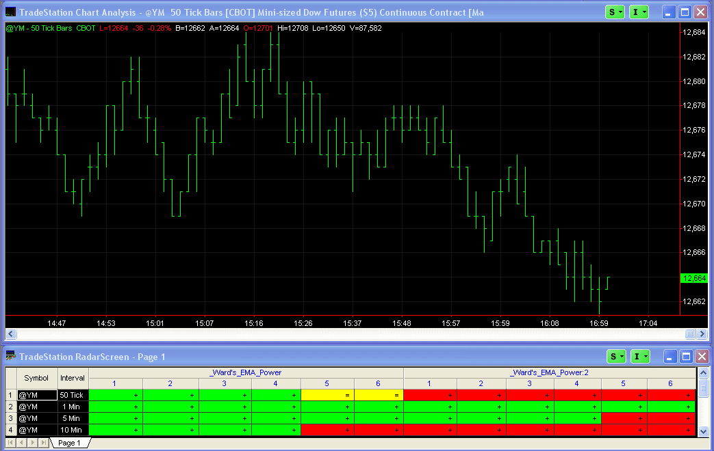This screenshot has height=451, width=714.
Task: Open RadarScreen I interval link dropdown
Action: click(639, 357)
